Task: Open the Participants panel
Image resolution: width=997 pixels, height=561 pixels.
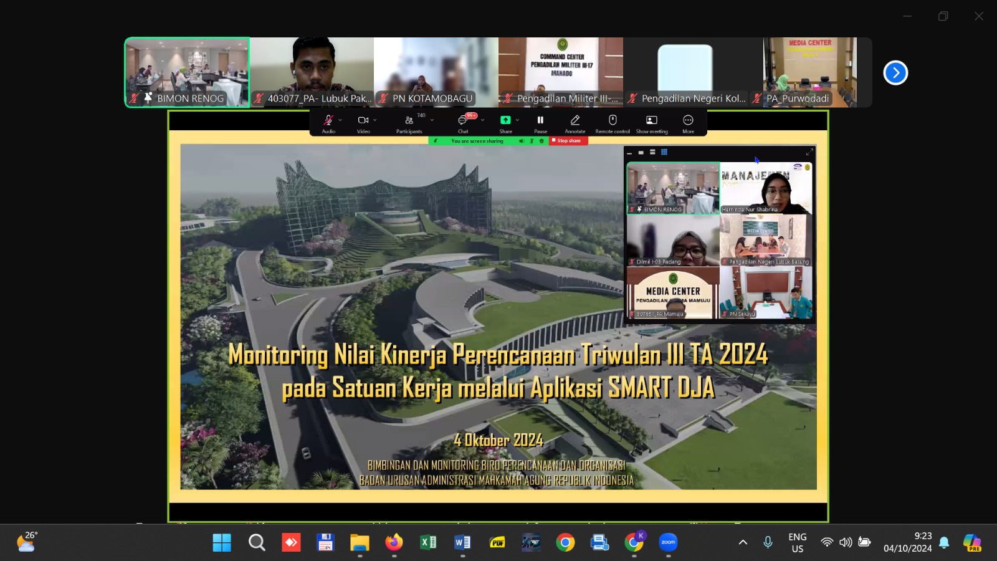Action: tap(409, 121)
